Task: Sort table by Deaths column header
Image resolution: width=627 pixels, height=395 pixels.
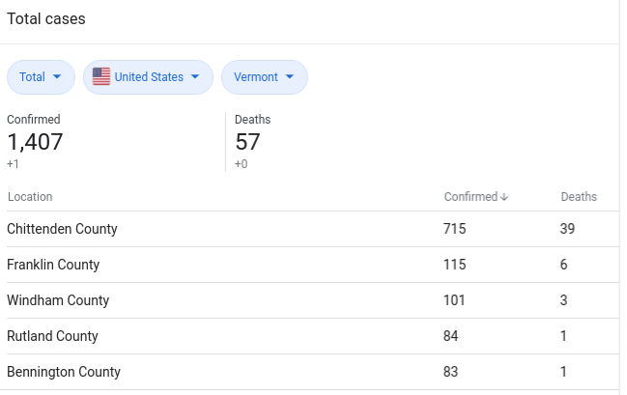Action: 579,197
